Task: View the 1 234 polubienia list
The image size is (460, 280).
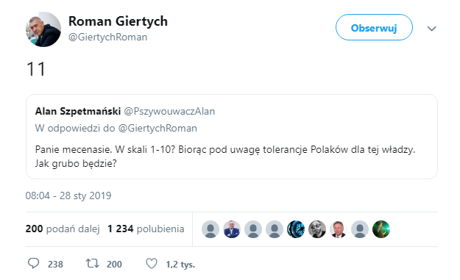Action: click(x=146, y=229)
